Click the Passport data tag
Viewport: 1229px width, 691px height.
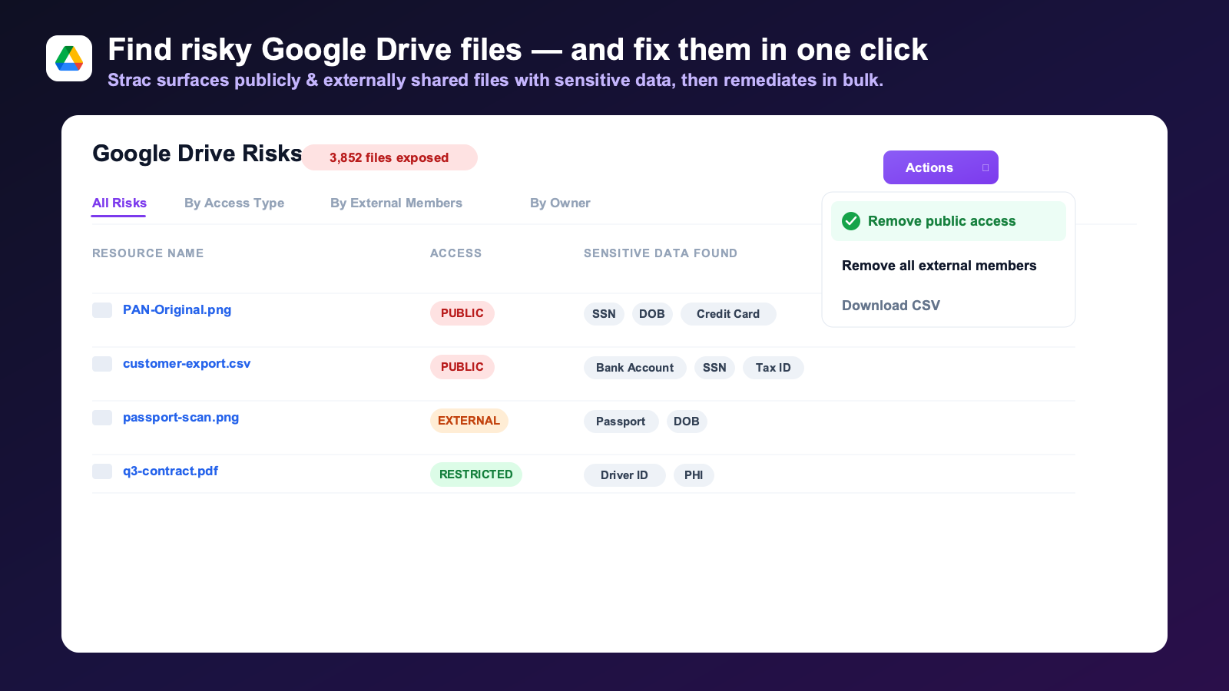coord(621,422)
